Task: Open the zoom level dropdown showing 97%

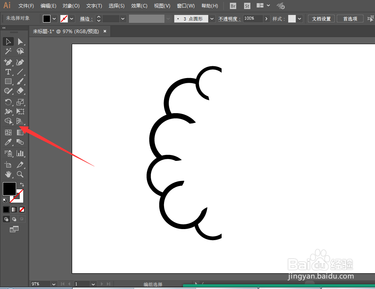Action: pyautogui.click(x=54, y=283)
